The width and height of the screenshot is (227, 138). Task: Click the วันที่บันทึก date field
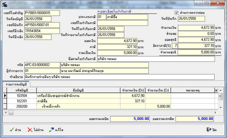(x=191, y=19)
